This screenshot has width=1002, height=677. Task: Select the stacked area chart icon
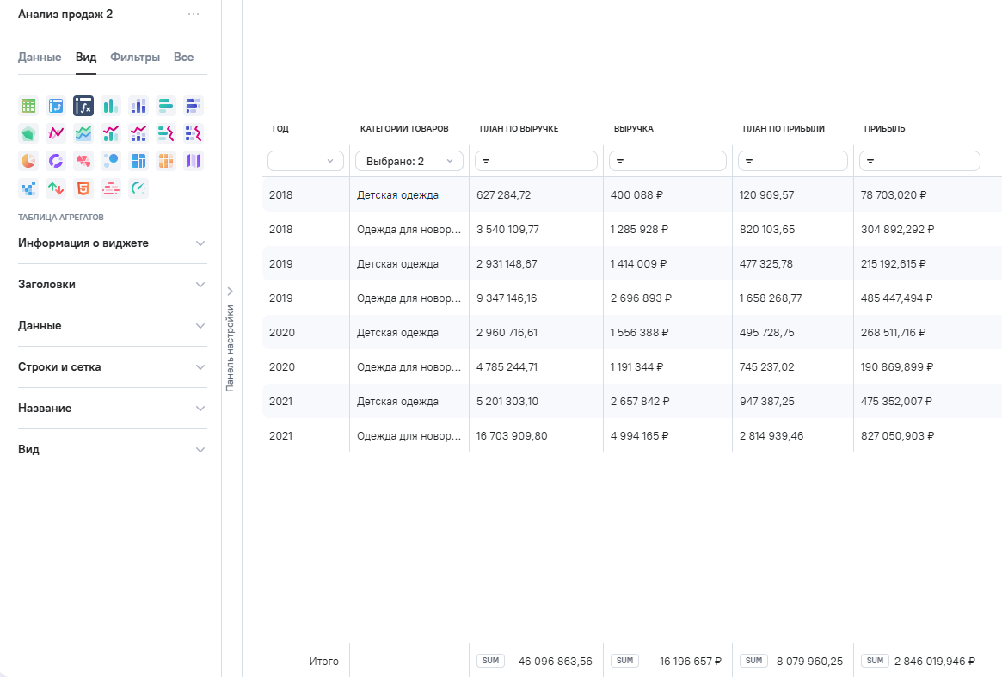[83, 133]
